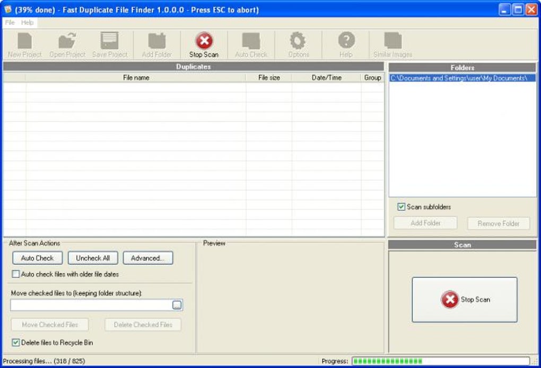This screenshot has height=368, width=541.
Task: Sort by the Group column header
Action: [x=373, y=77]
